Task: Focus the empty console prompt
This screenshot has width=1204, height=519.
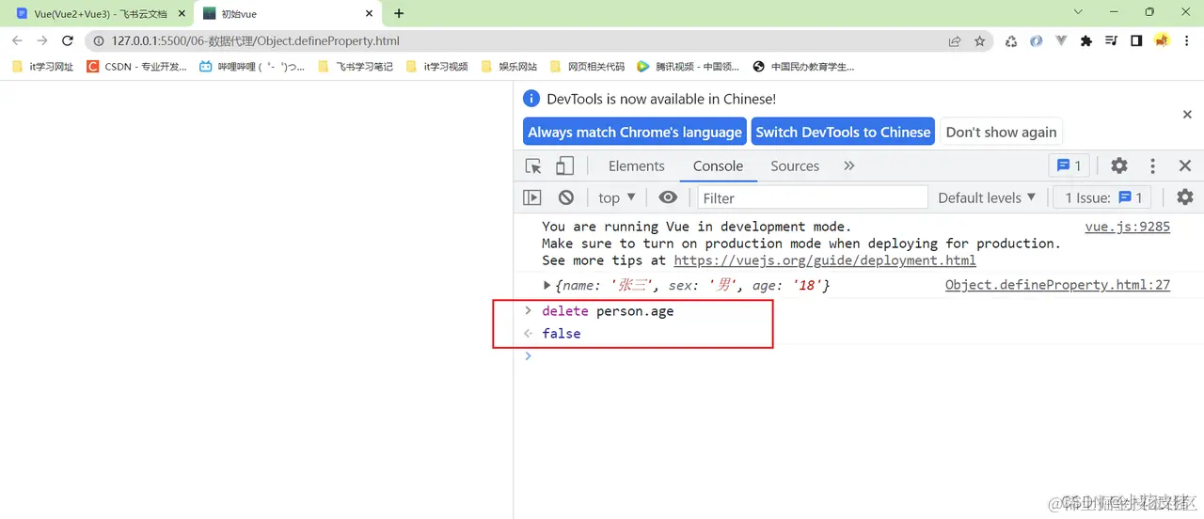Action: [858, 356]
